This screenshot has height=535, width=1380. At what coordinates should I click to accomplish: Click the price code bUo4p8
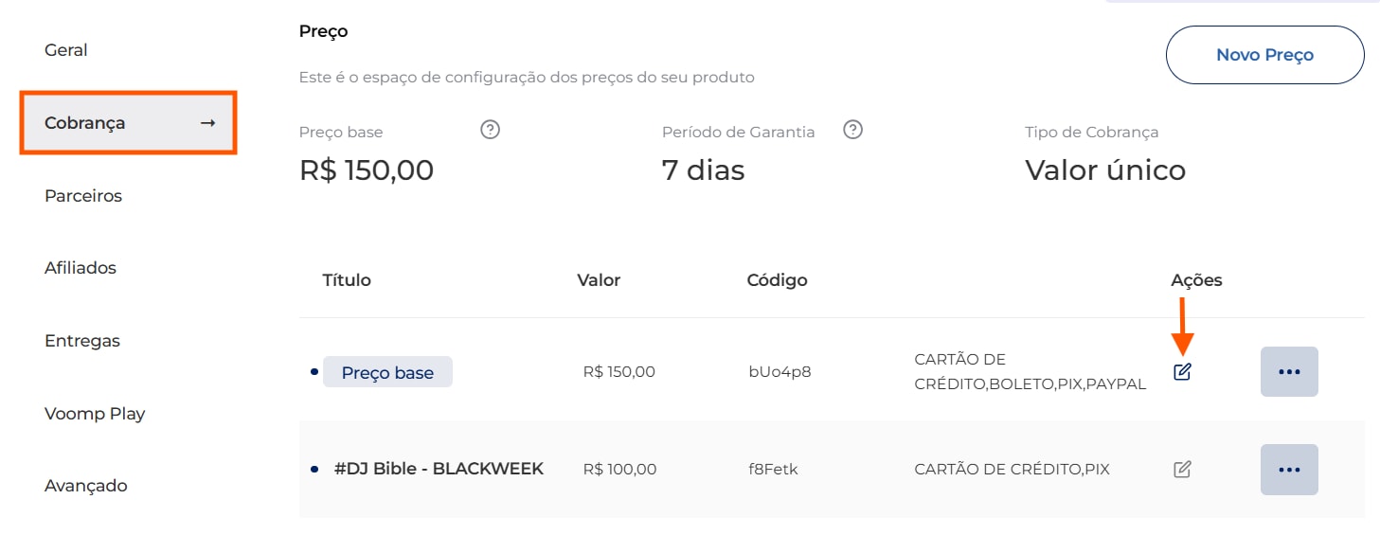(780, 372)
